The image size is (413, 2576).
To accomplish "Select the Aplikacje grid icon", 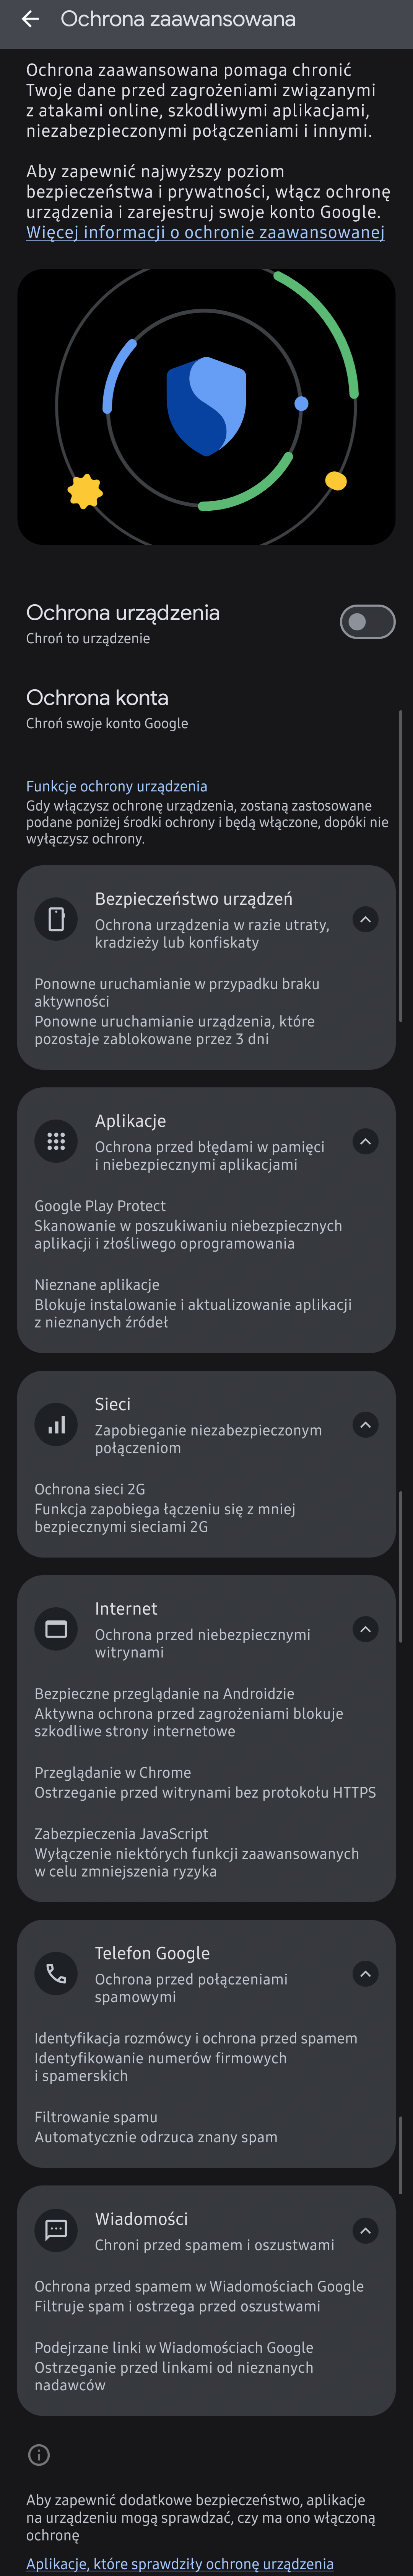I will [56, 1141].
